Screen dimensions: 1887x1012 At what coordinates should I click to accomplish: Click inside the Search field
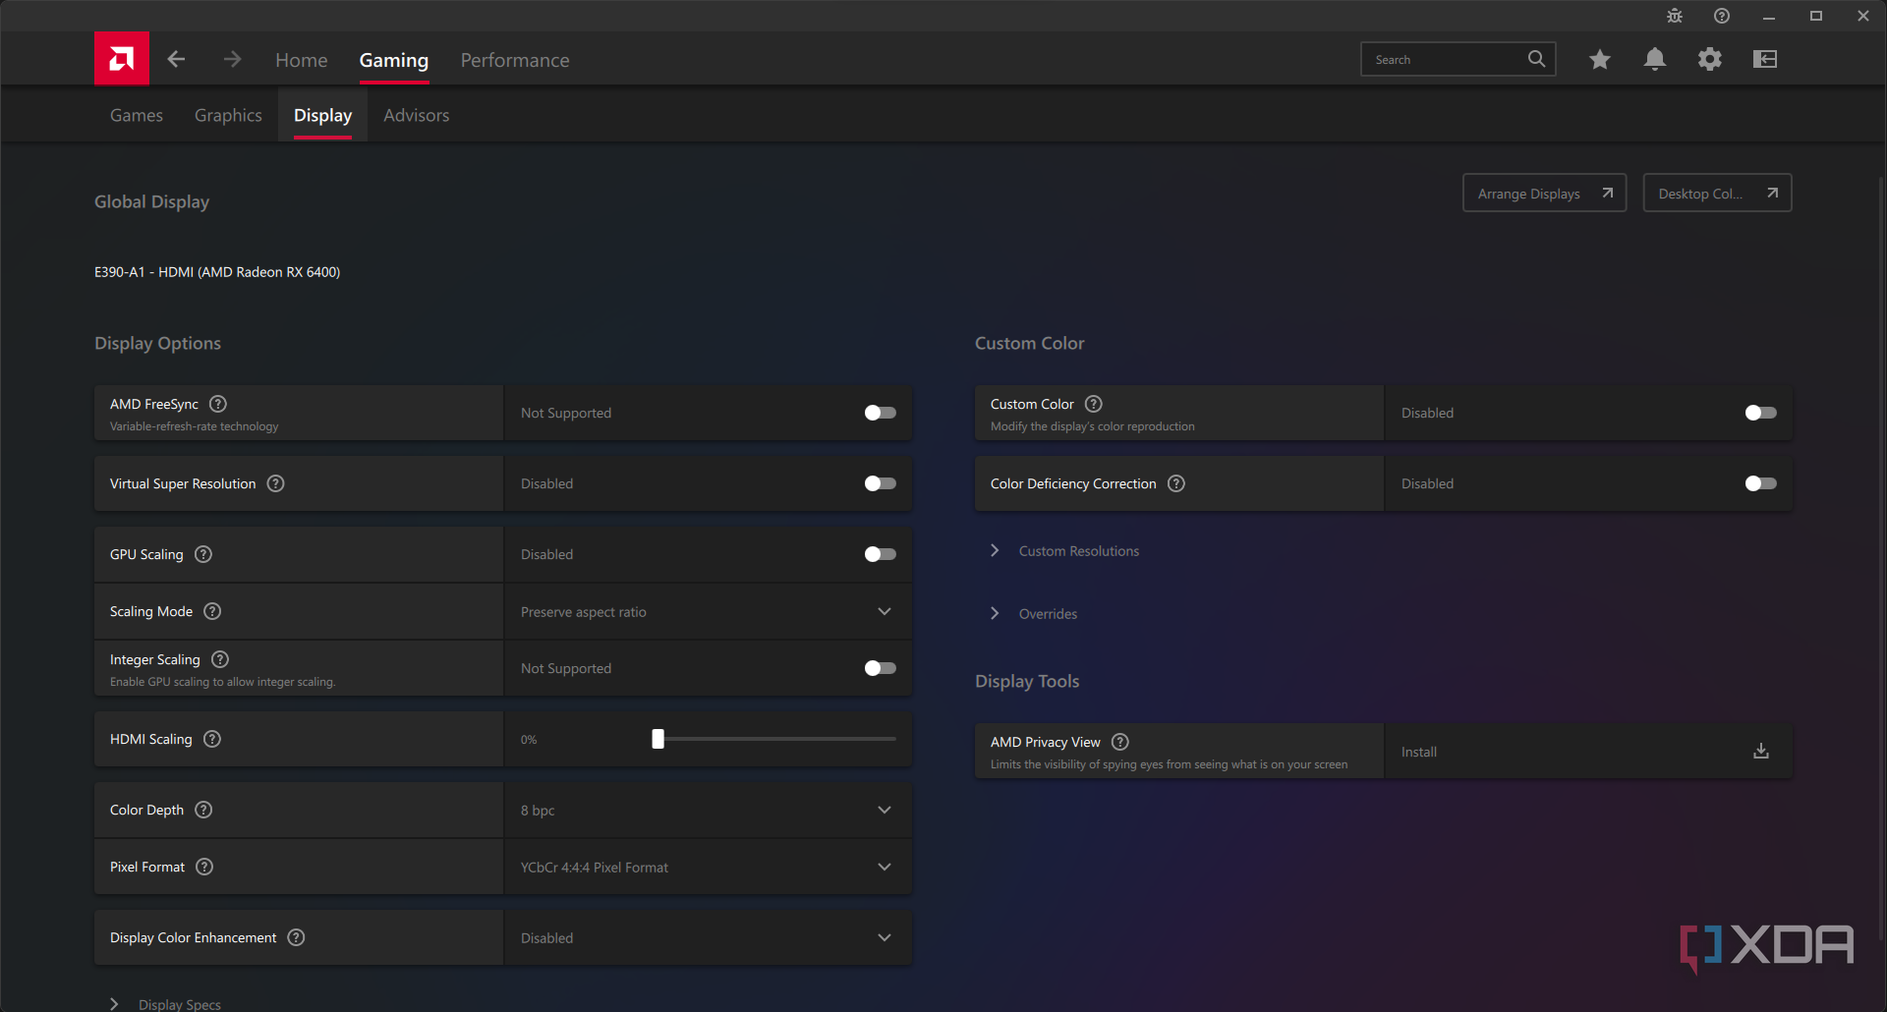[x=1445, y=60]
